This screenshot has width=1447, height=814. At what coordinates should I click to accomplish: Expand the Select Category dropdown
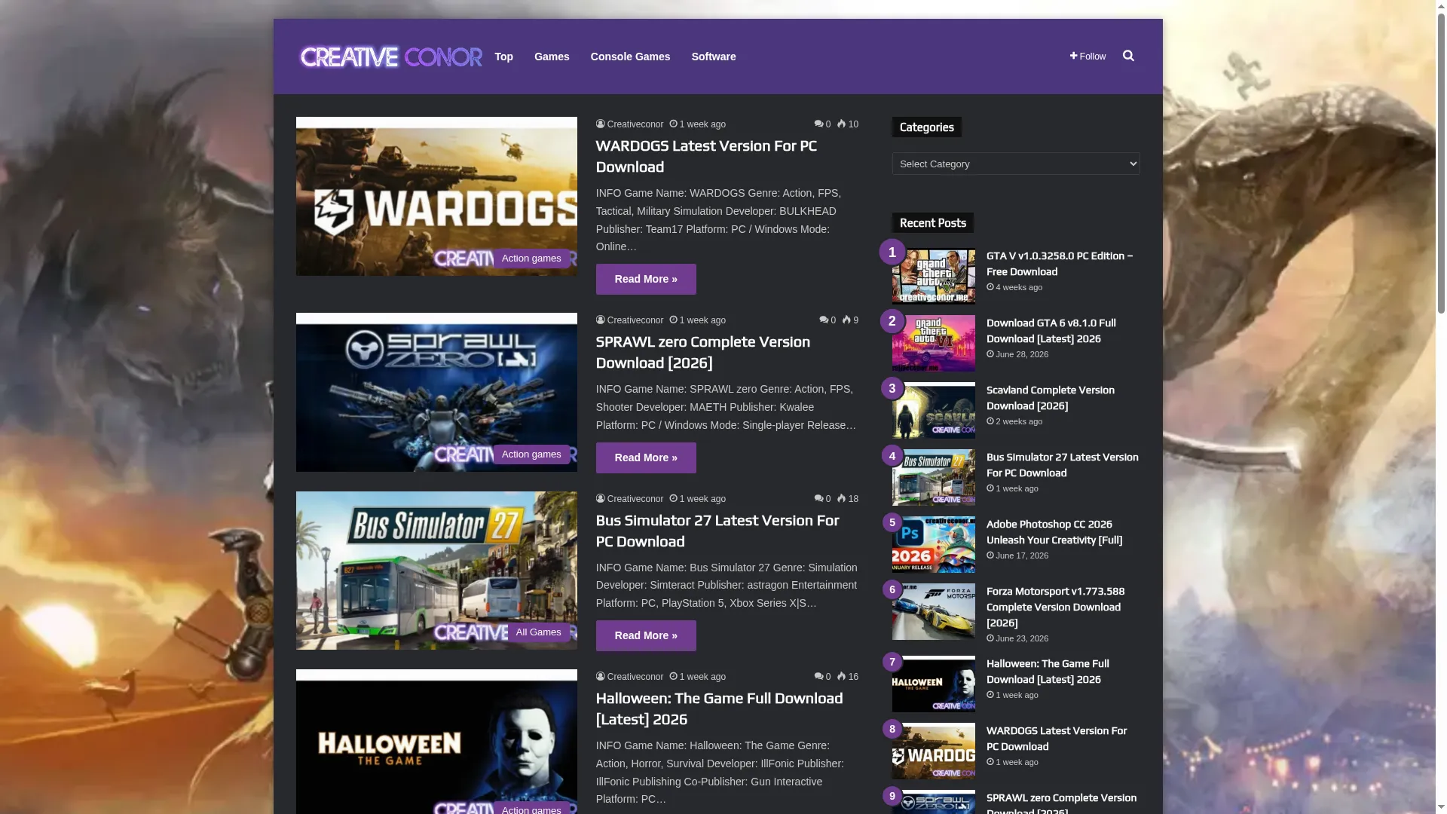click(x=1016, y=164)
